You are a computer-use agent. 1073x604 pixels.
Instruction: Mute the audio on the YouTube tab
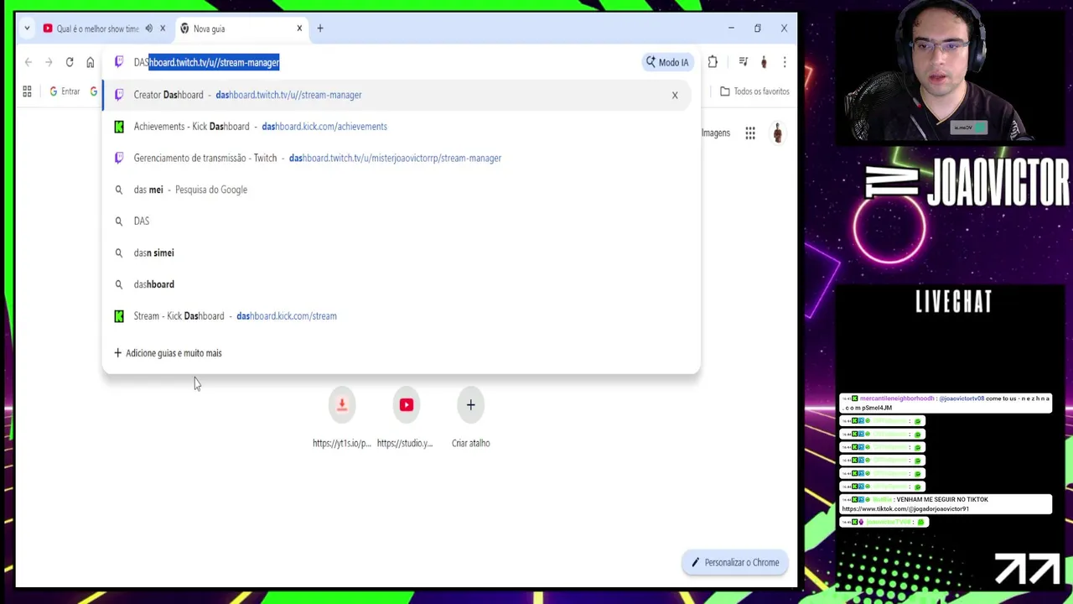(x=149, y=29)
